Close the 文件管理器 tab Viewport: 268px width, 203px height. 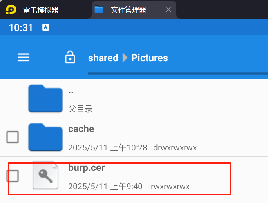[x=168, y=9]
